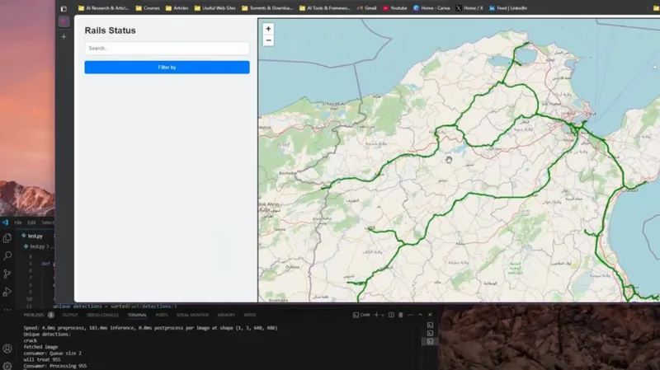
Task: Create a new terminal with plus icon
Action: pyautogui.click(x=376, y=315)
